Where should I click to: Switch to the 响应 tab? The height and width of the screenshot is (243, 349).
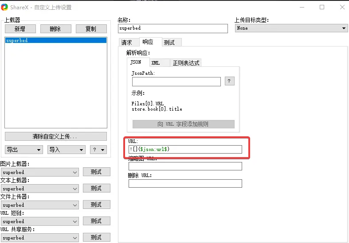151,42
